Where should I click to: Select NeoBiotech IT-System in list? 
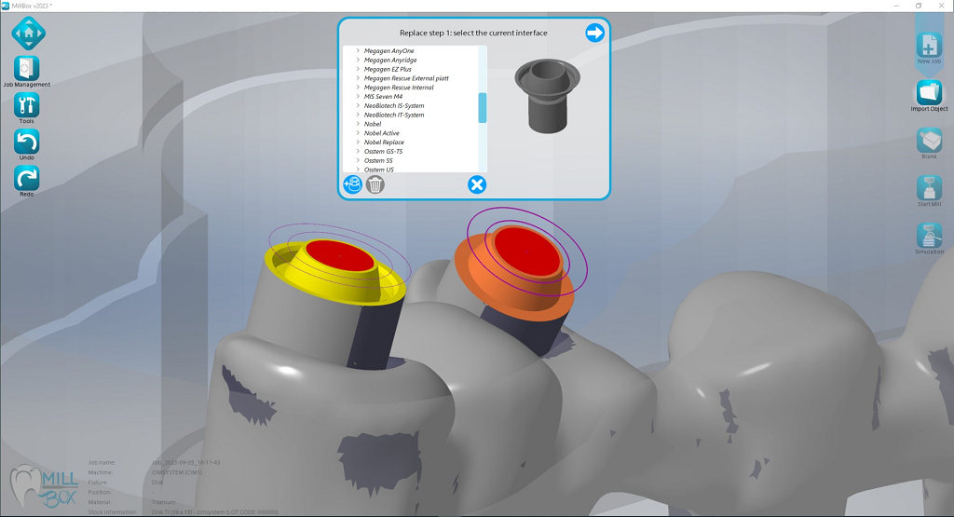tap(394, 115)
